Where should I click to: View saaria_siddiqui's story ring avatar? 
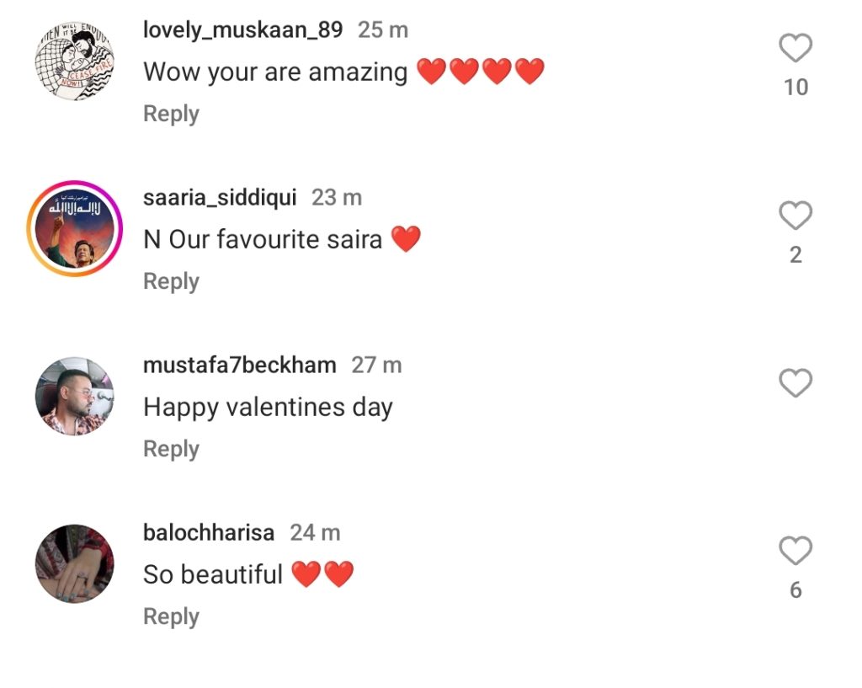(x=74, y=228)
